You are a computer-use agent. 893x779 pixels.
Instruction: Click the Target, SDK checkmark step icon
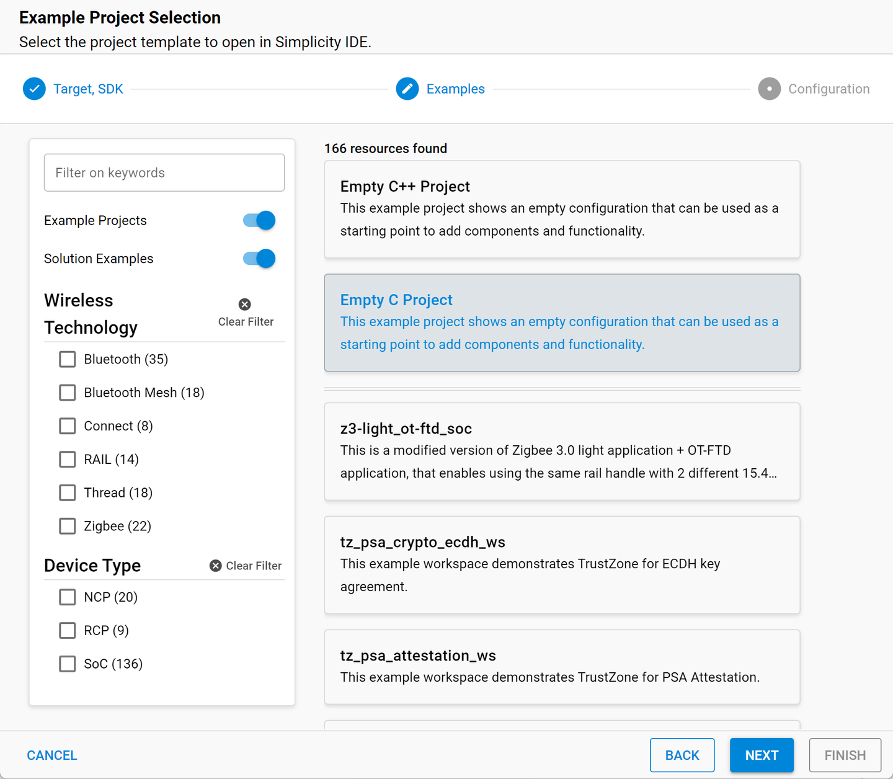tap(34, 89)
